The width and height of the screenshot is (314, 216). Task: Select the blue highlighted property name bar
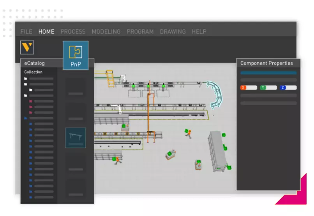coord(268,73)
